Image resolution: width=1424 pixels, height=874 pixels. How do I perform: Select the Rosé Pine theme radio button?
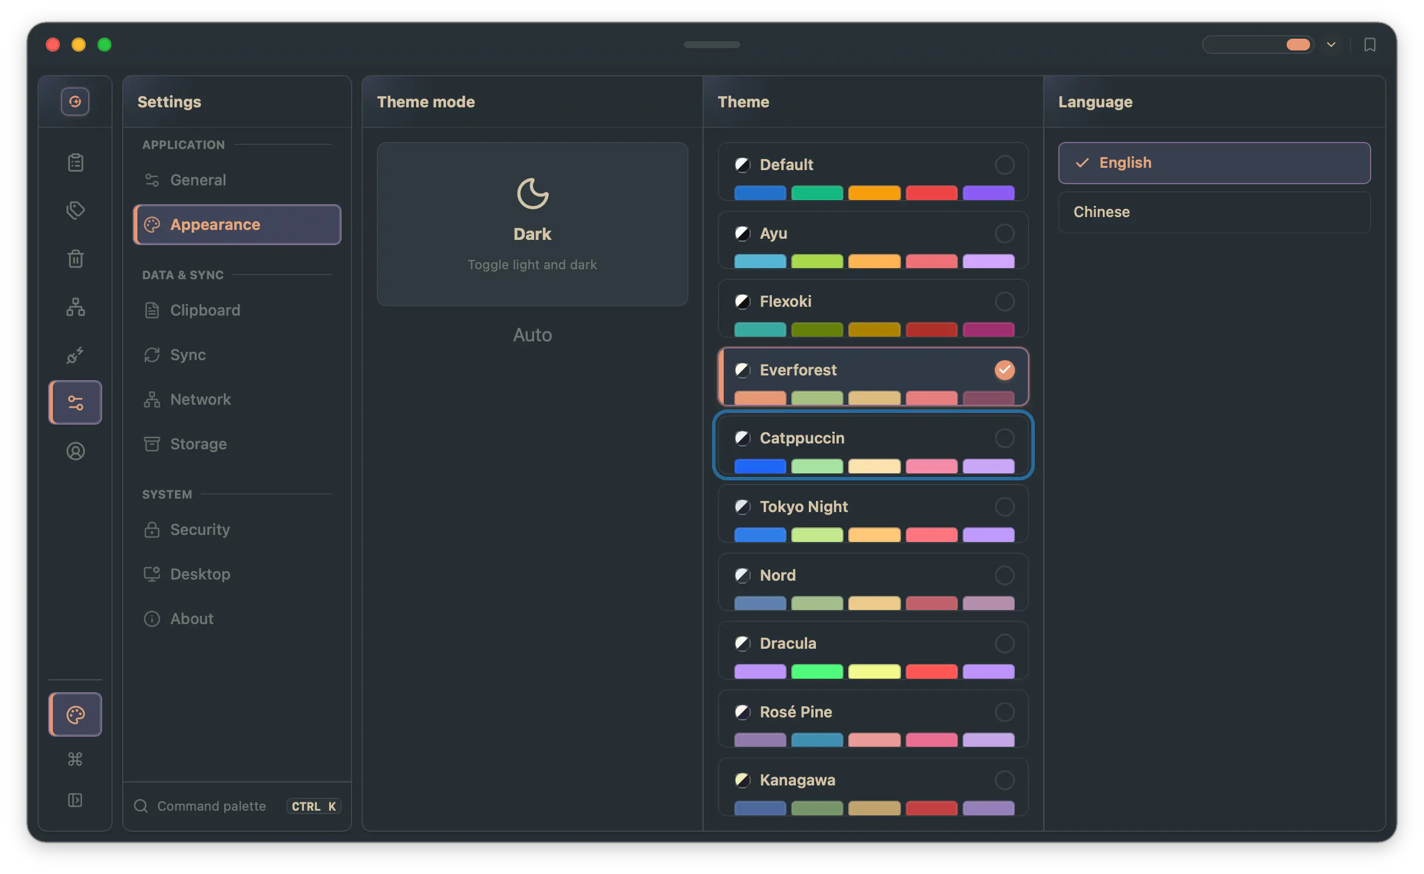[1004, 712]
